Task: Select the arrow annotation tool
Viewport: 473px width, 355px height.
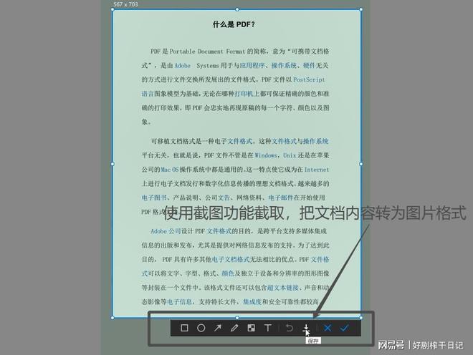Action: pyautogui.click(x=217, y=328)
